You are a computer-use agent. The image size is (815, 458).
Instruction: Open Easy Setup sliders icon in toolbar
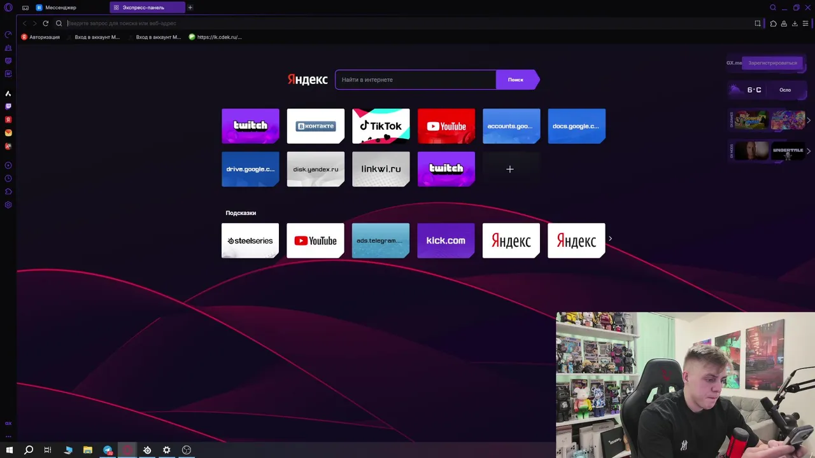click(x=805, y=24)
